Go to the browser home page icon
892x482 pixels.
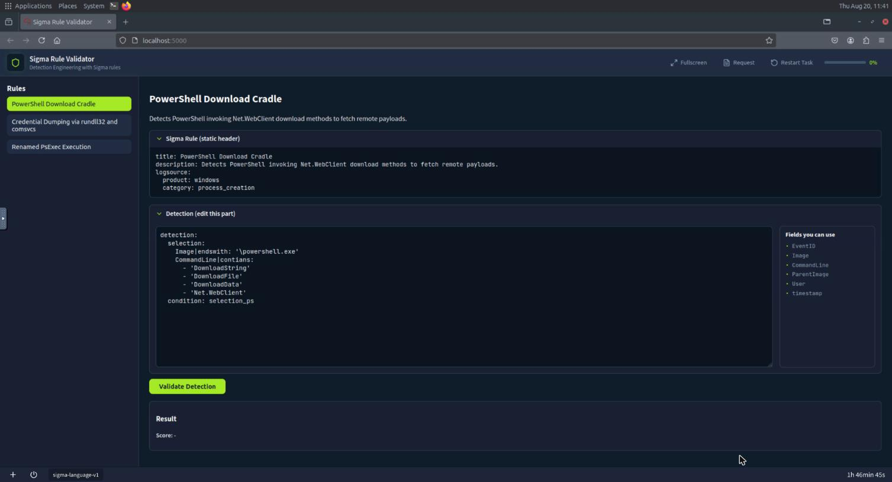point(57,40)
